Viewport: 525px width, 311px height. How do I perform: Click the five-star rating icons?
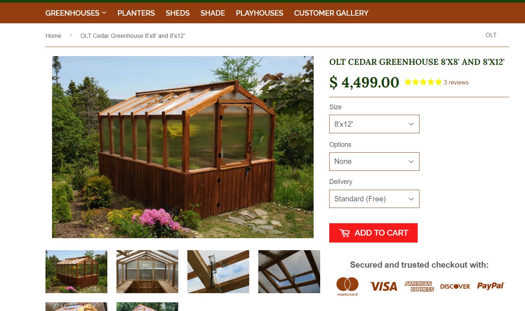pyautogui.click(x=423, y=82)
